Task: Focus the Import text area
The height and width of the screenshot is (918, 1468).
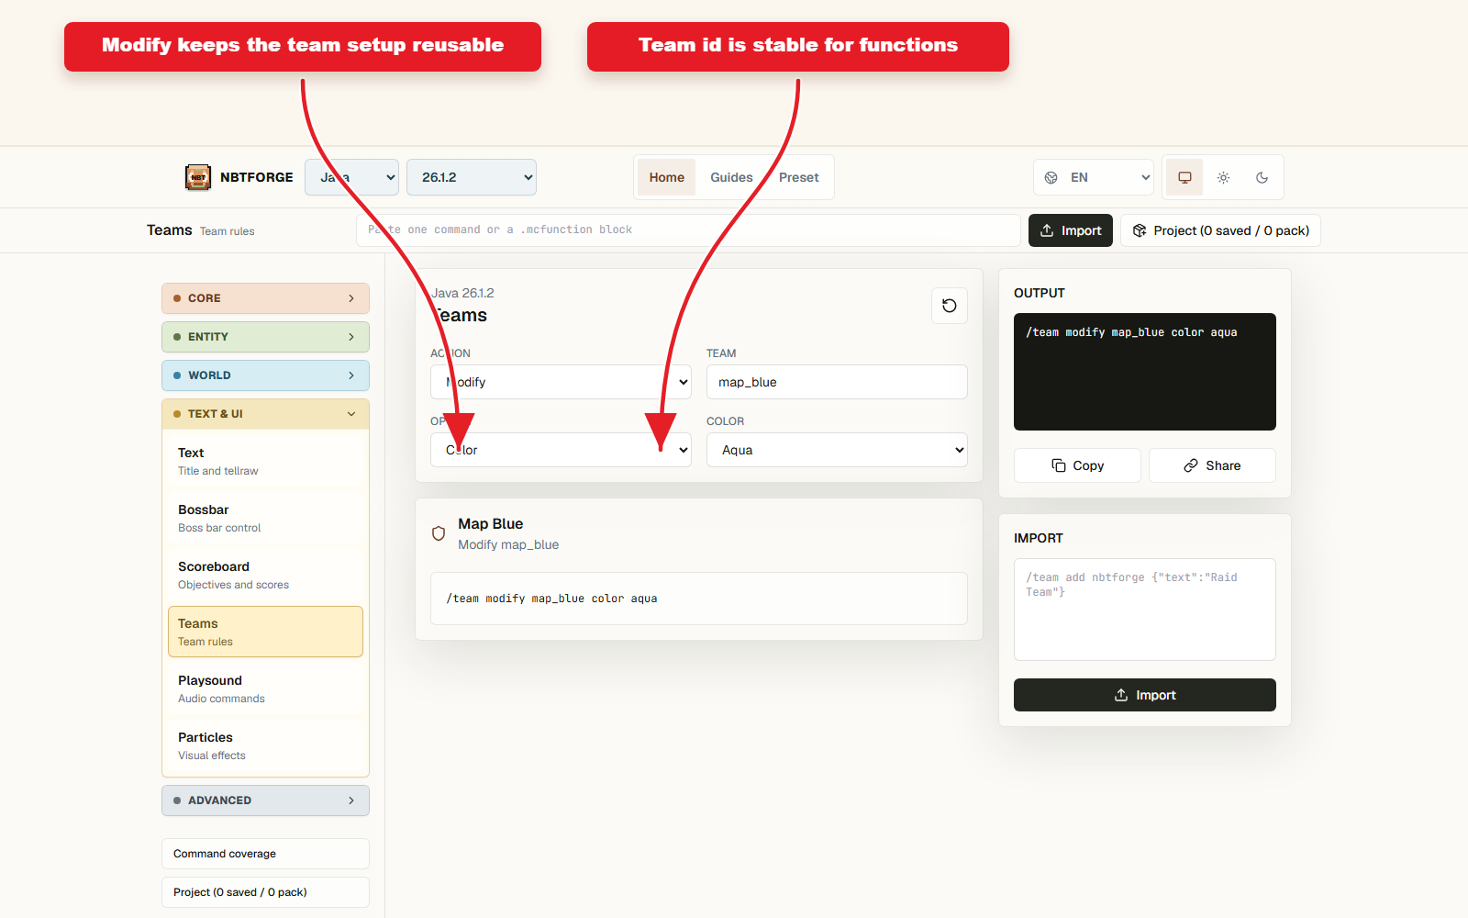Action: tap(1145, 610)
